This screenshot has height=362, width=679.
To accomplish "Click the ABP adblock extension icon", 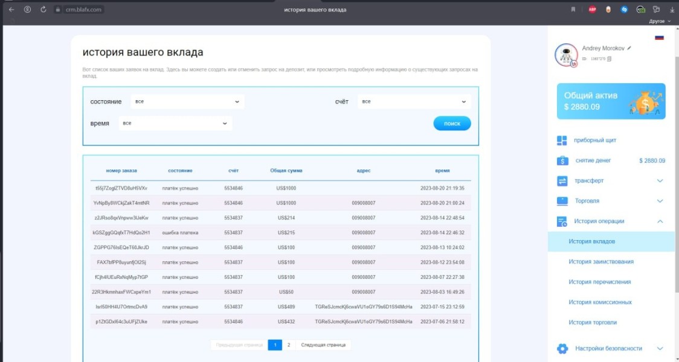I will (x=592, y=10).
